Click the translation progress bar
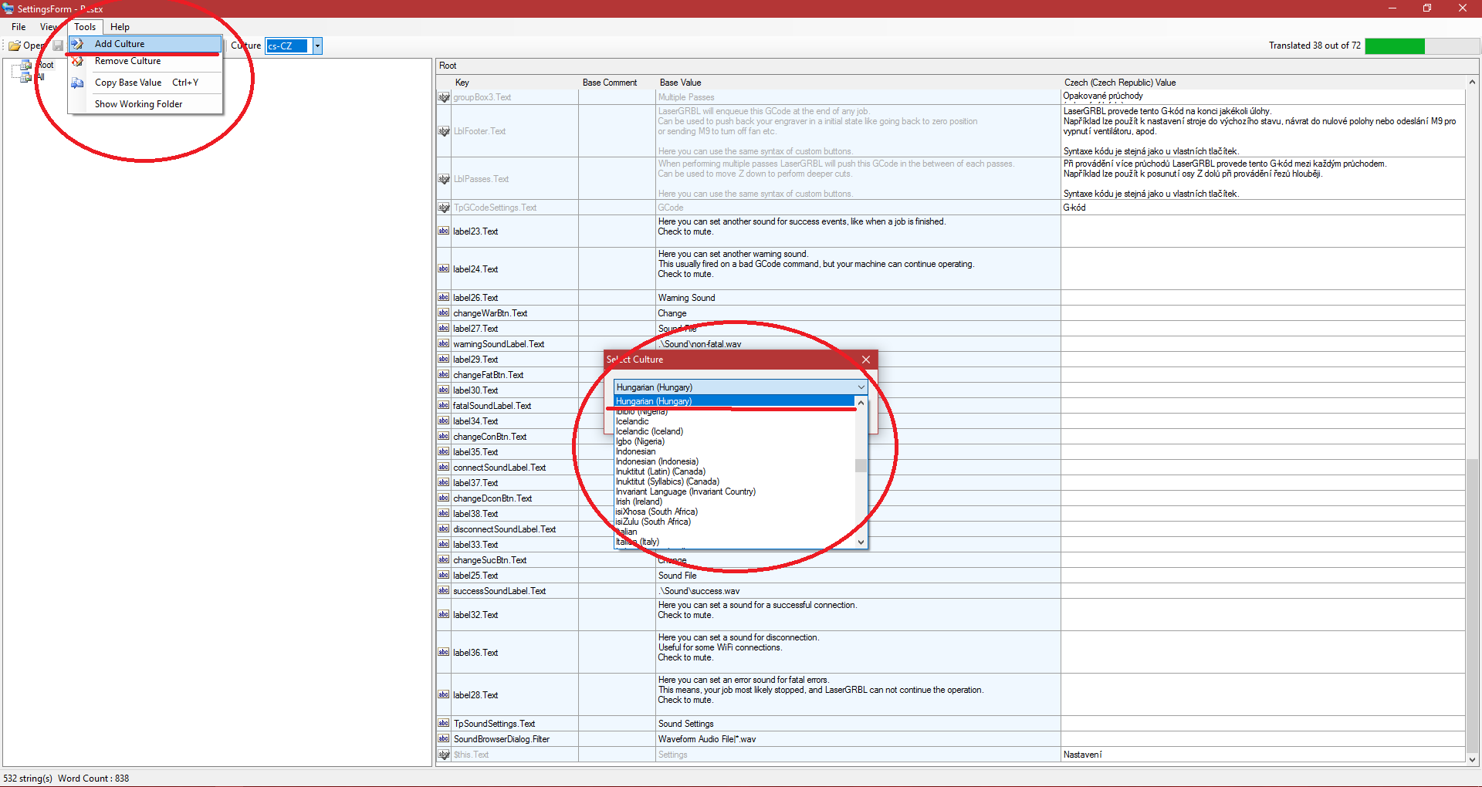This screenshot has width=1482, height=787. (1423, 46)
